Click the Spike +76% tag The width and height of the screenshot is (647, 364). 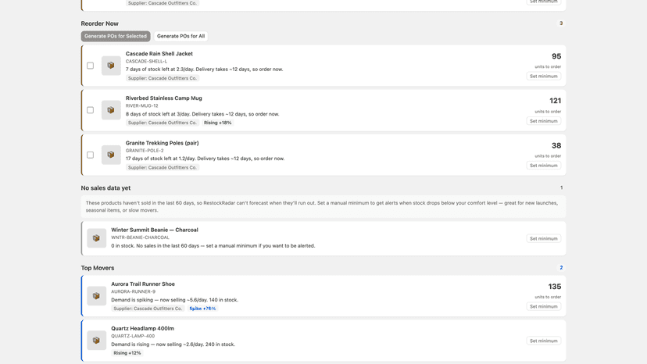click(202, 309)
